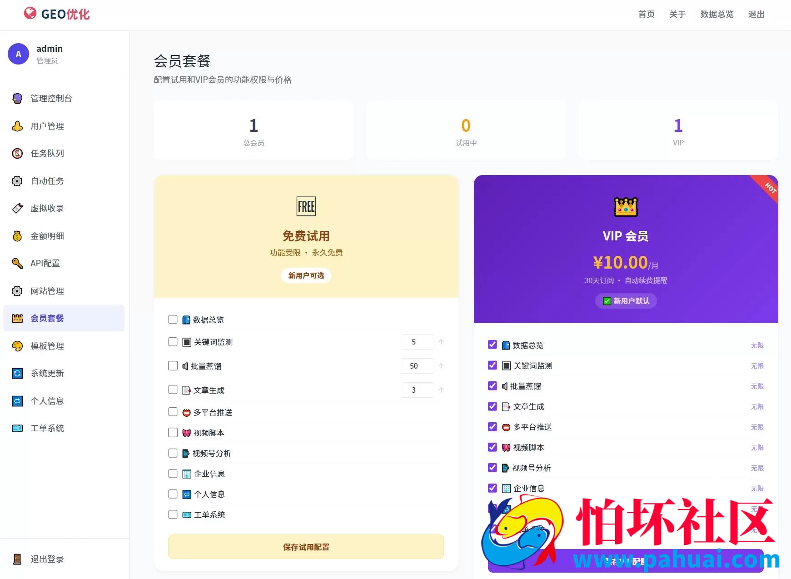Click the 关键词监测 limit field showing 5
Image resolution: width=791 pixels, height=579 pixels.
(418, 342)
